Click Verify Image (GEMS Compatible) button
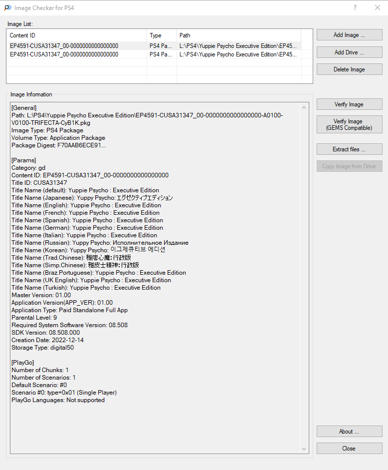Image resolution: width=388 pixels, height=470 pixels. pos(350,124)
